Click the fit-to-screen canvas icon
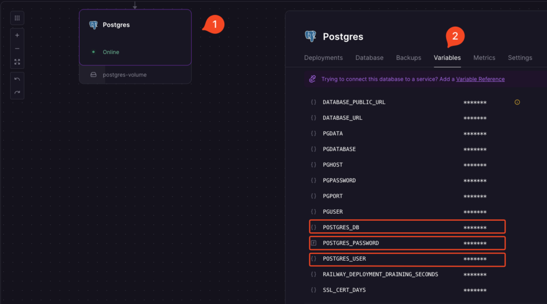Screen dimensions: 547x304 (17, 62)
